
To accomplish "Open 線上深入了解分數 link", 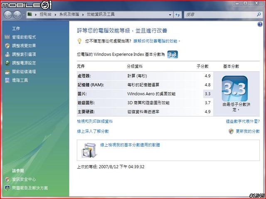I will coord(93,131).
